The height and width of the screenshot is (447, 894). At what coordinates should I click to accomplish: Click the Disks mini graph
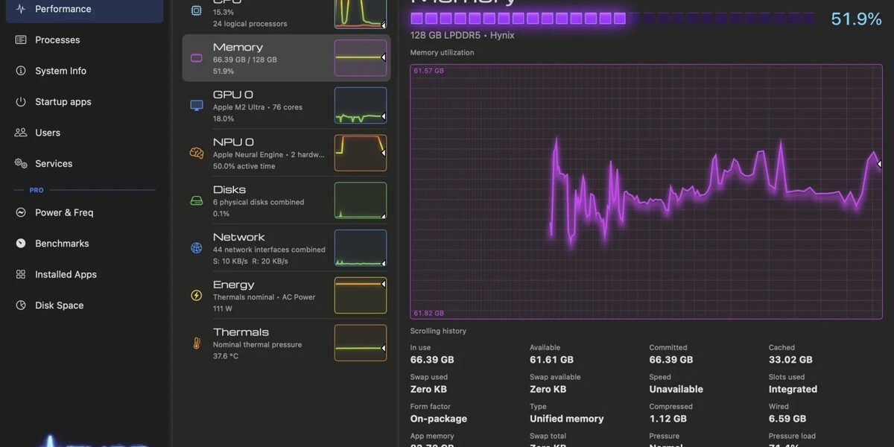[x=361, y=201]
